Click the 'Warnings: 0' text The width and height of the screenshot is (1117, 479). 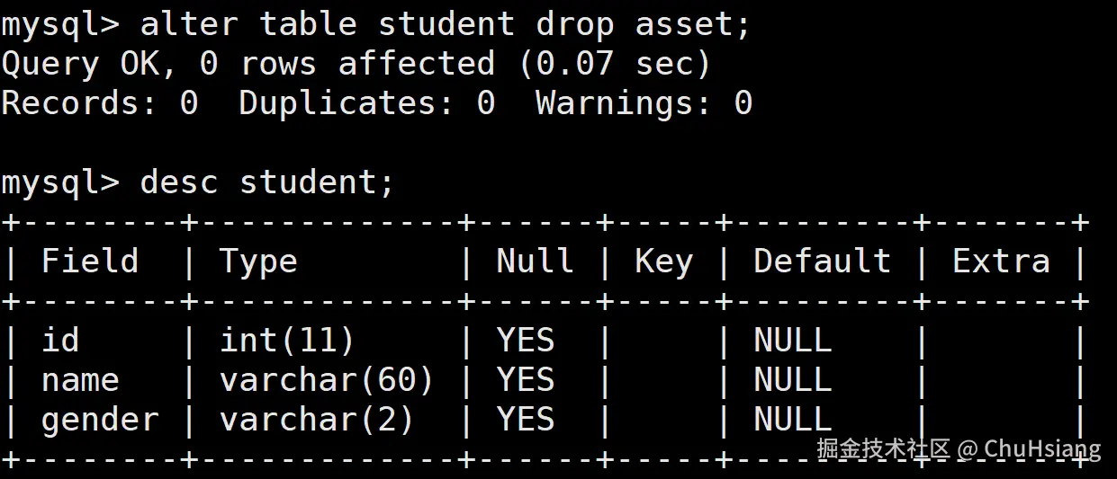coord(644,103)
